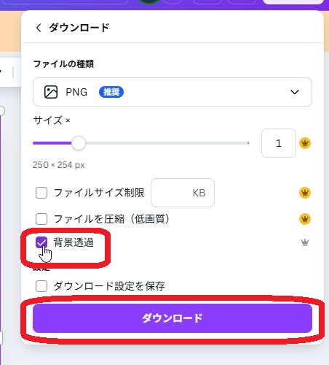The image size is (329, 365).
Task: Click the size multiplier field showing 1
Action: pyautogui.click(x=279, y=143)
